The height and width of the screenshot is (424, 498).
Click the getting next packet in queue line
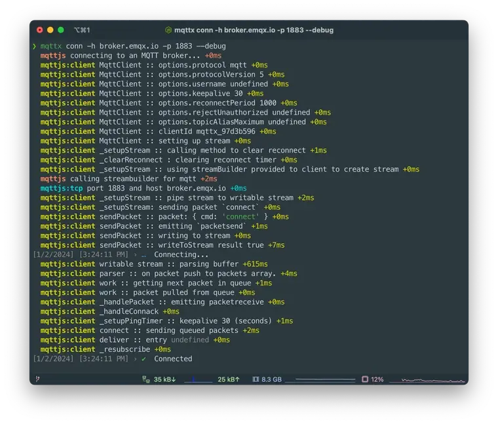point(156,283)
